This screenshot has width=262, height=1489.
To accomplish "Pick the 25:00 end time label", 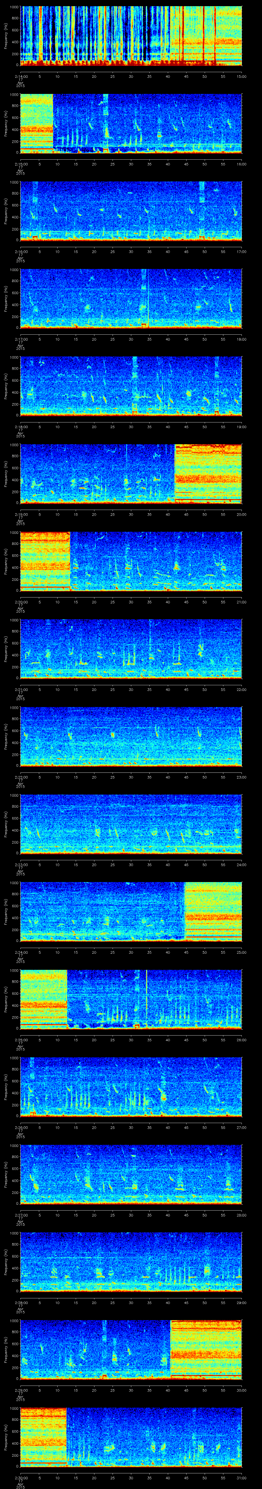I will [x=241, y=952].
